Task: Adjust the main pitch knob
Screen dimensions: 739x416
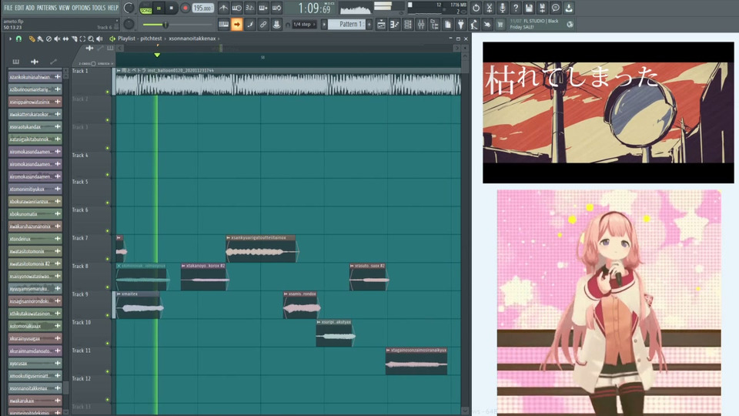Action: pos(129,24)
